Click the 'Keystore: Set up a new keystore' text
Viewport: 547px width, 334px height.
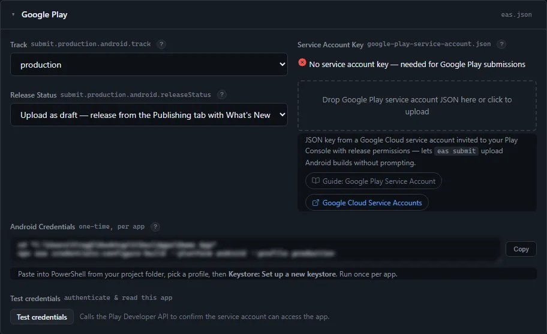pyautogui.click(x=282, y=274)
